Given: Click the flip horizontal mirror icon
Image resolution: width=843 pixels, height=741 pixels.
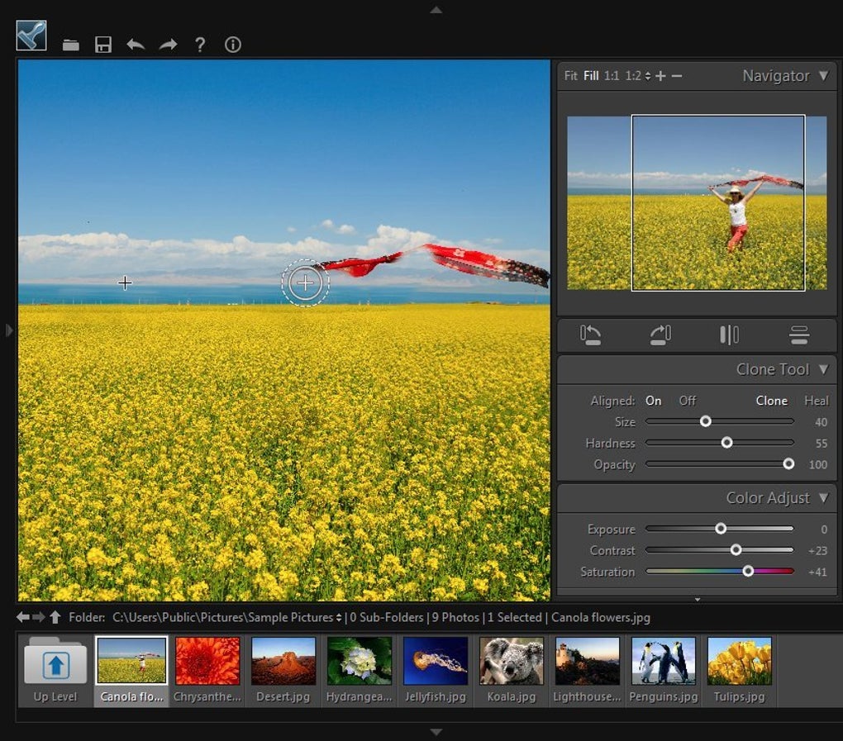Looking at the screenshot, I should [x=730, y=335].
